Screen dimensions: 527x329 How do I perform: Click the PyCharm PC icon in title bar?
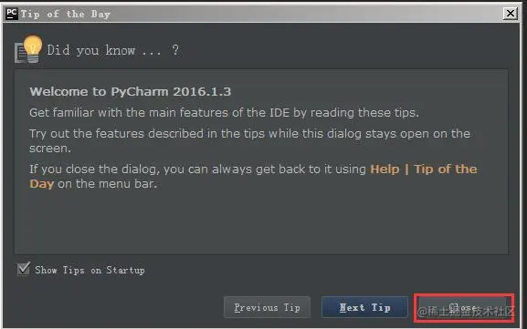tap(12, 14)
